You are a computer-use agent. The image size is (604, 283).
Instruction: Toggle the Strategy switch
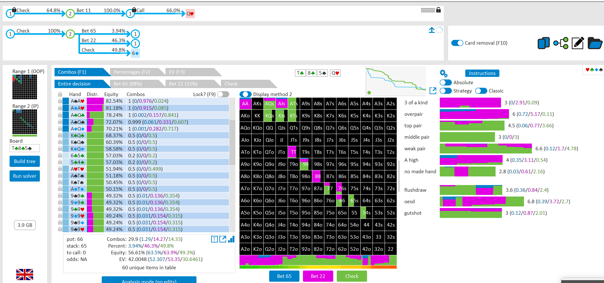[x=446, y=91]
